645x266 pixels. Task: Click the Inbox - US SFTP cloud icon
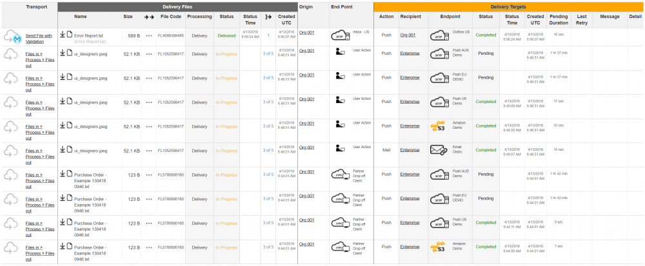click(x=340, y=36)
